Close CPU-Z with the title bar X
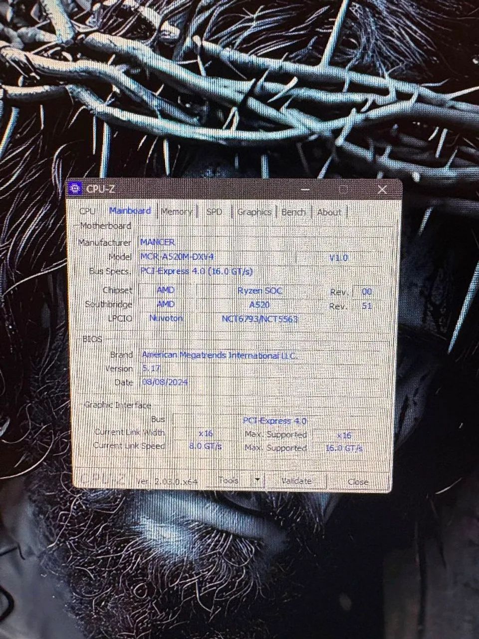 (x=382, y=190)
